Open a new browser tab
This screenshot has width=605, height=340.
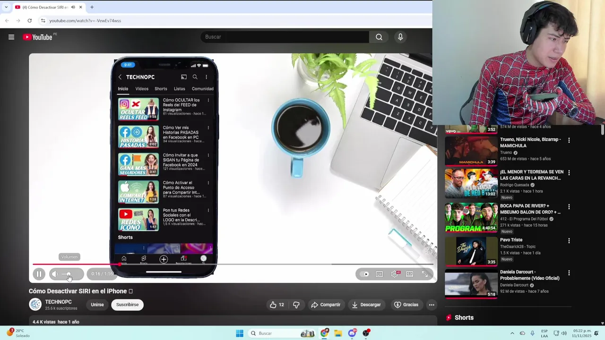(92, 7)
